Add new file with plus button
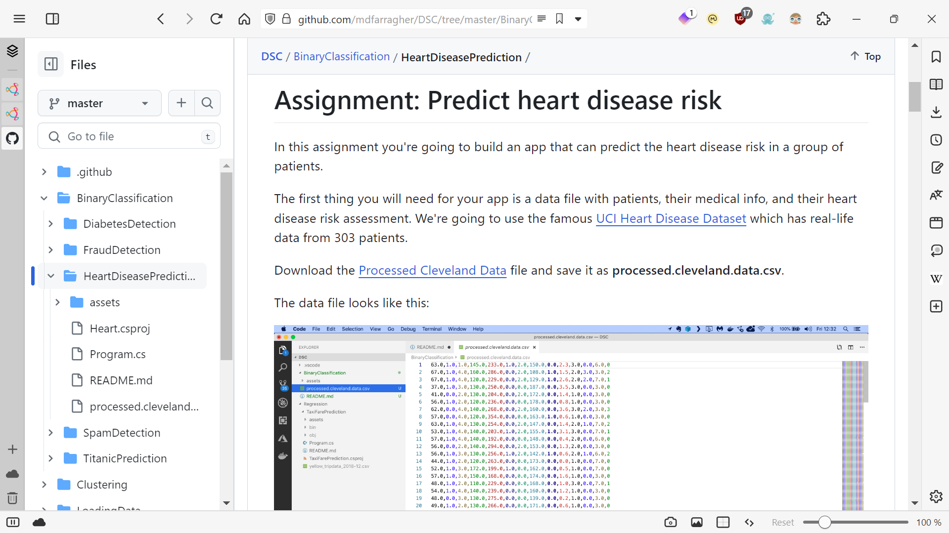The width and height of the screenshot is (949, 533). click(181, 103)
